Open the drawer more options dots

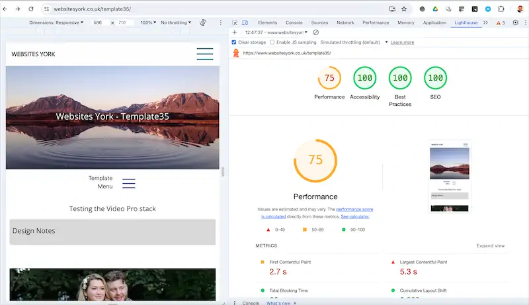[235, 302]
